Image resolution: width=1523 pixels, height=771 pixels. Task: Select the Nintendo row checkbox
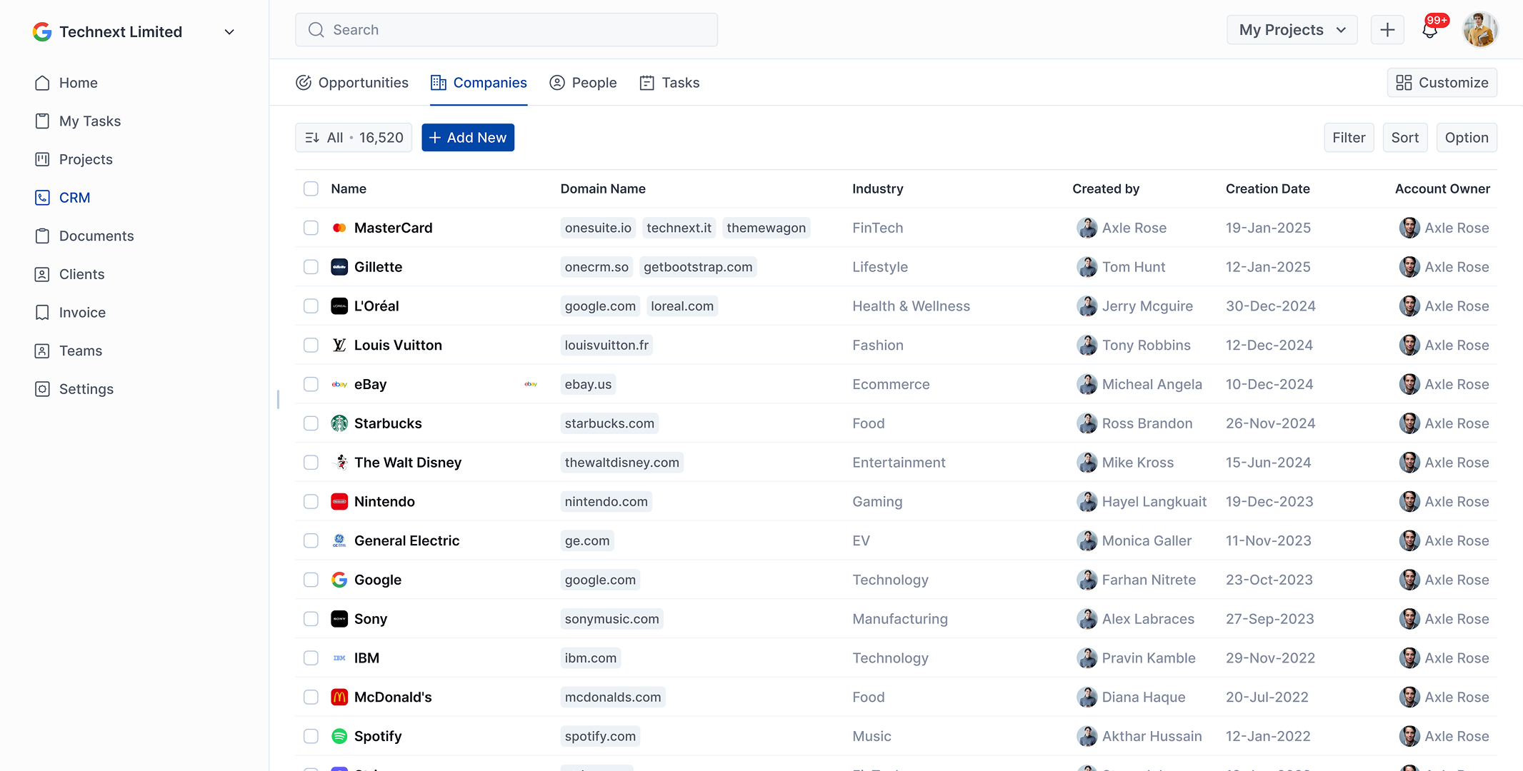[311, 502]
